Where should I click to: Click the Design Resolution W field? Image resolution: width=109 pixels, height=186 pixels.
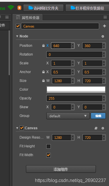click(61, 137)
